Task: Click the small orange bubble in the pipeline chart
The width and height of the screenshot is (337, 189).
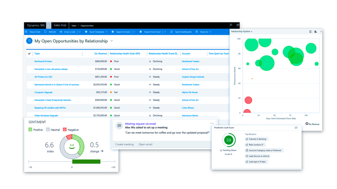Action: (252, 79)
